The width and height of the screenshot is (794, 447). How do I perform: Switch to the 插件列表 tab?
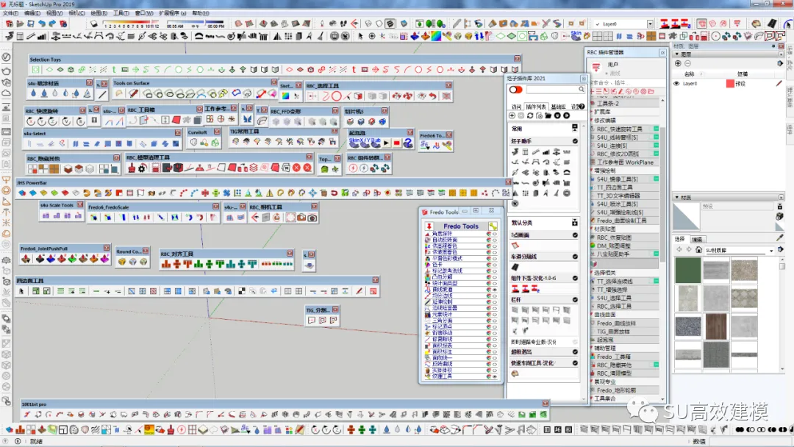tap(536, 107)
